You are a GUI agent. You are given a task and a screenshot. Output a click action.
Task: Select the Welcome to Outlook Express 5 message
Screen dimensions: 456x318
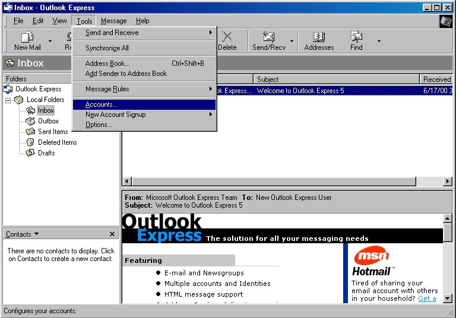pyautogui.click(x=334, y=91)
